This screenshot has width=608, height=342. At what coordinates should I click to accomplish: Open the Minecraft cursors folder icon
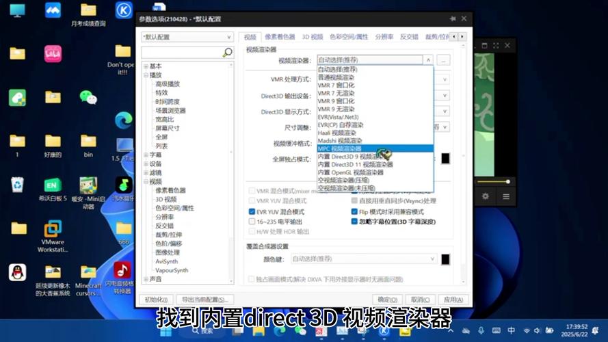pos(88,272)
